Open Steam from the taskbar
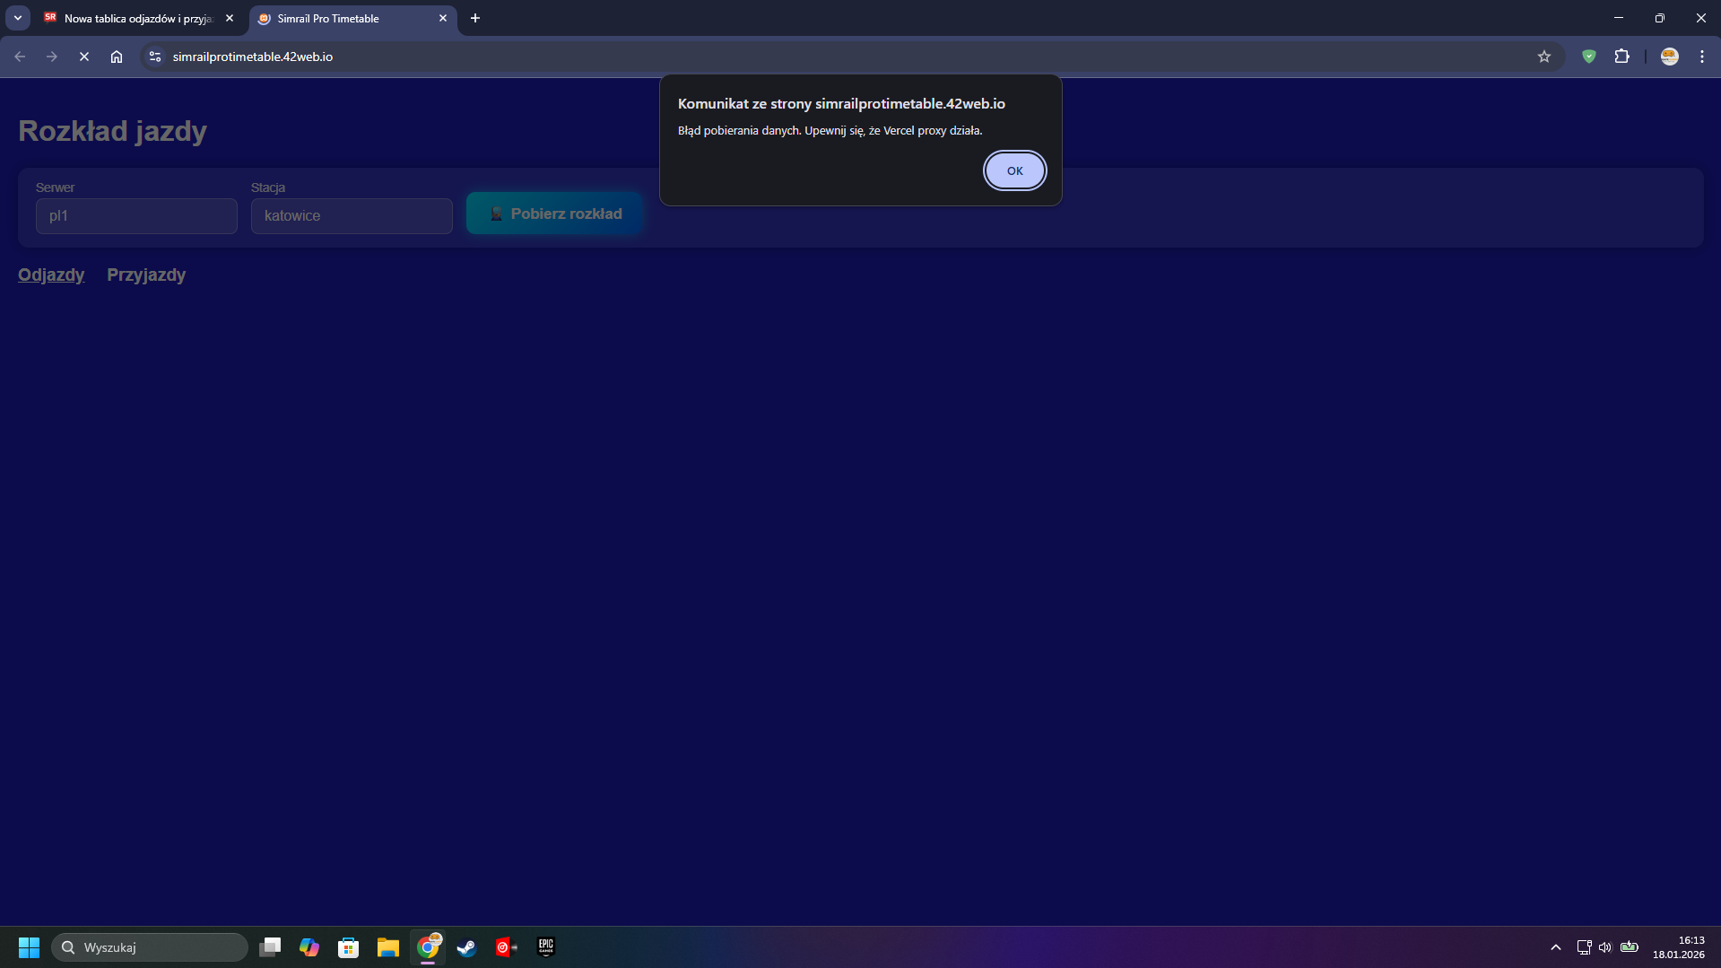Image resolution: width=1721 pixels, height=968 pixels. point(467,947)
